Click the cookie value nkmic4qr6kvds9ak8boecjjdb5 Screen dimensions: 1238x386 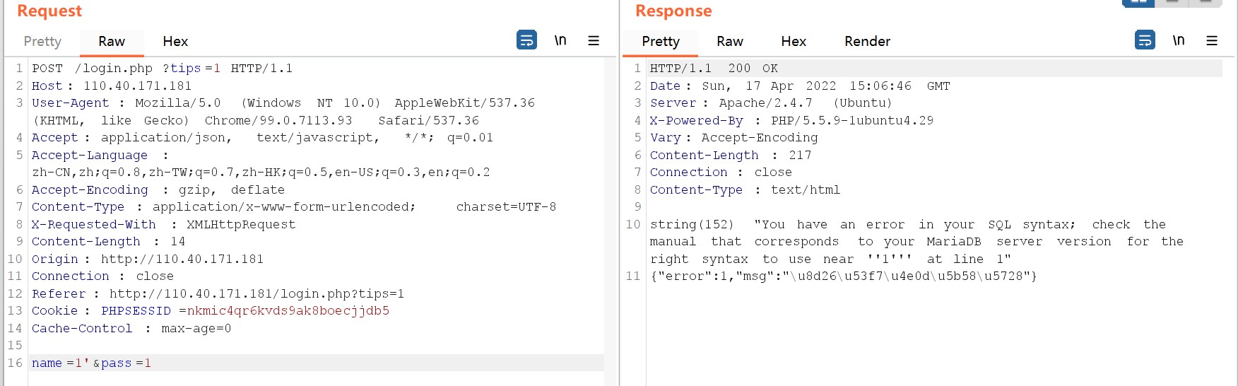(288, 311)
